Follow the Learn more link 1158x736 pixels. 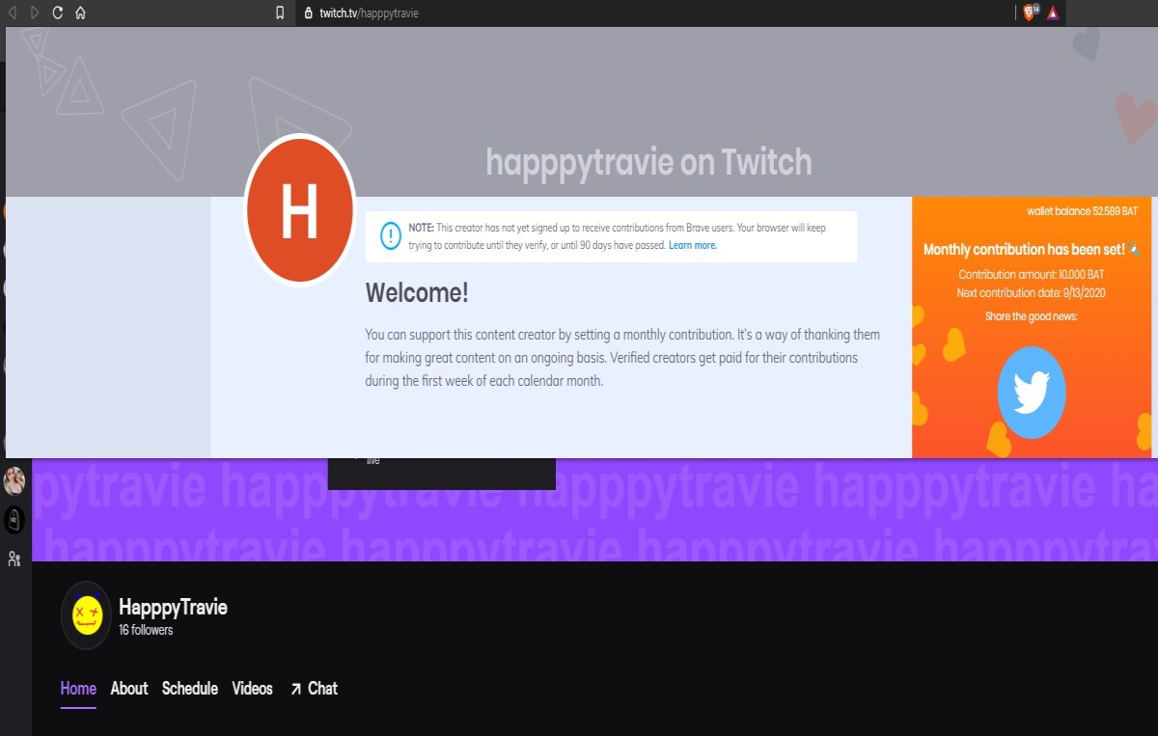[692, 245]
